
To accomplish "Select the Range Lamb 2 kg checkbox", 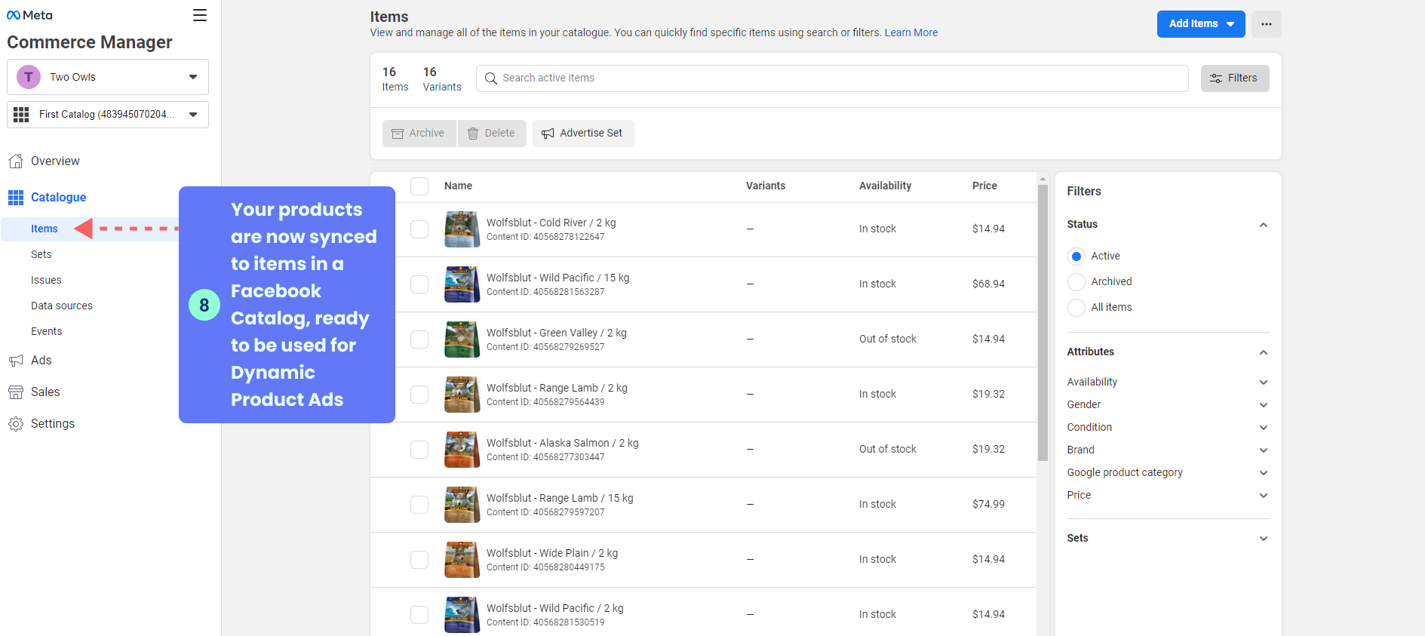I will pos(419,395).
